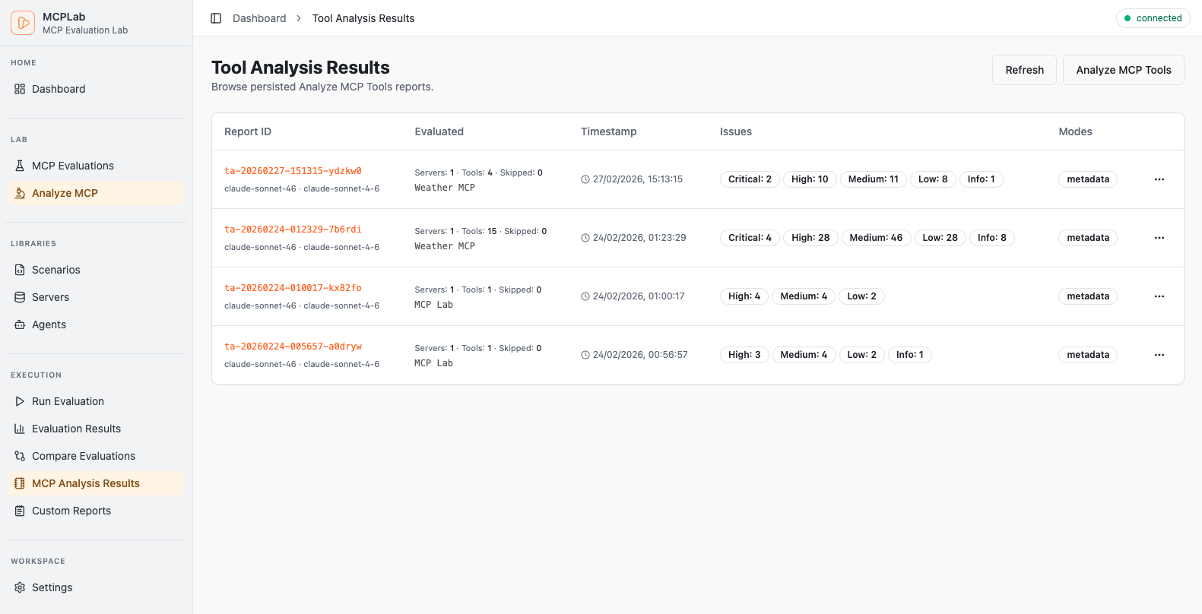The image size is (1202, 614).
Task: Click the Critical: 4 issues badge
Action: [749, 238]
